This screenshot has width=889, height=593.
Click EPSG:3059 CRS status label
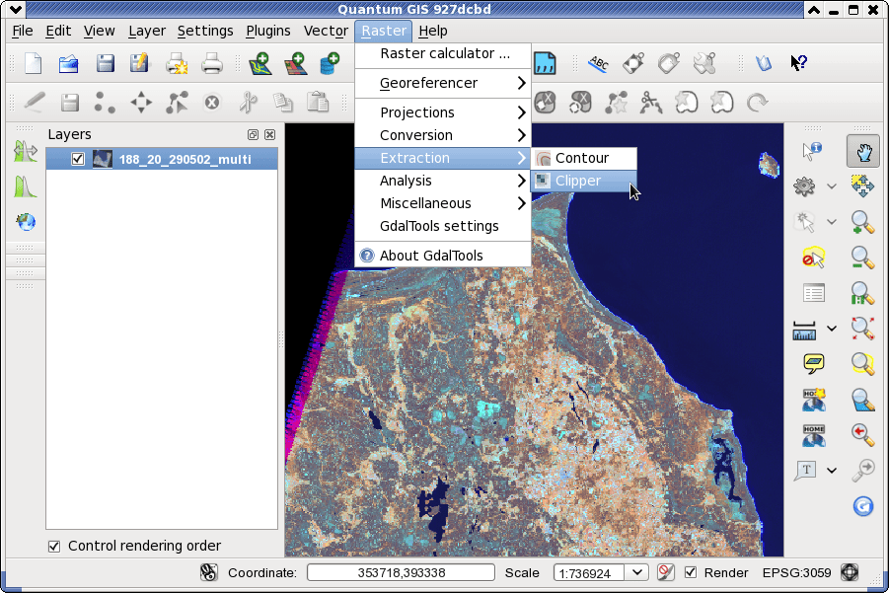coord(796,572)
